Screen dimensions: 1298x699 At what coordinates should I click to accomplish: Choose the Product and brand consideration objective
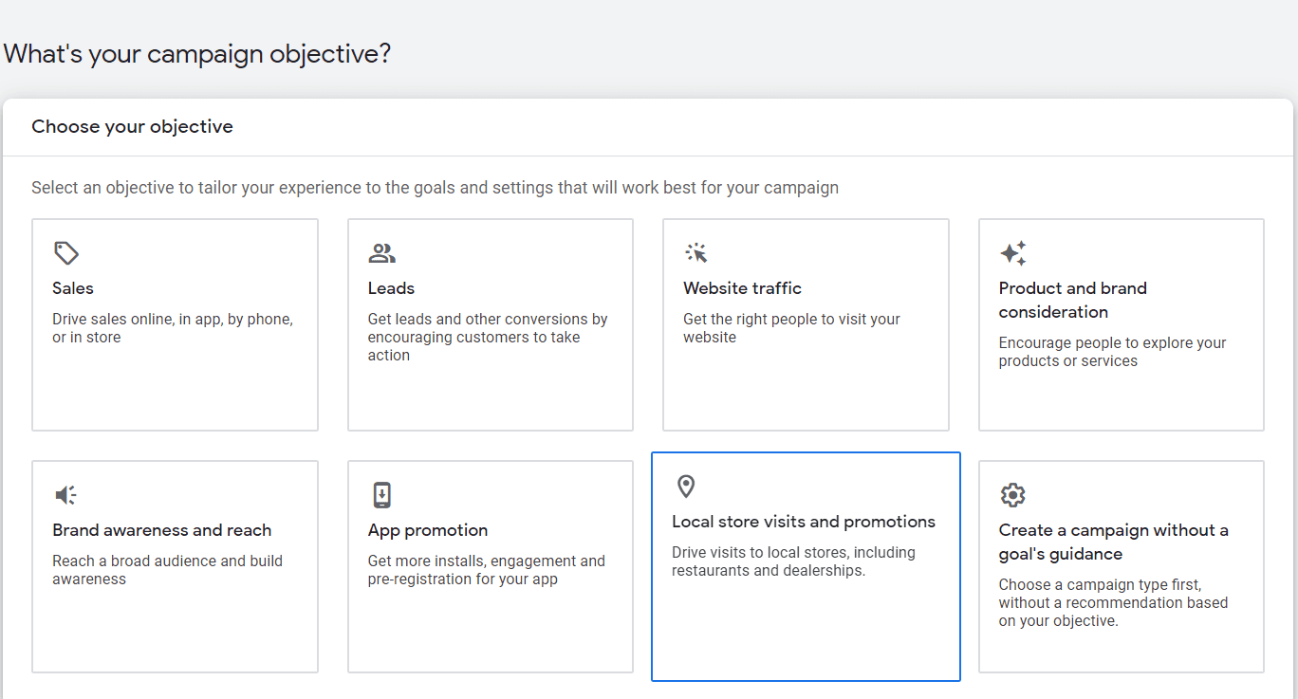tap(1121, 324)
